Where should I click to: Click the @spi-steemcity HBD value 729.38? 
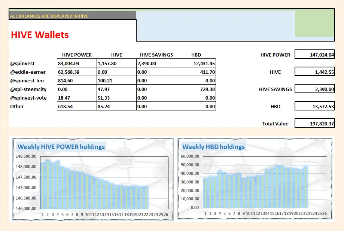[196, 89]
